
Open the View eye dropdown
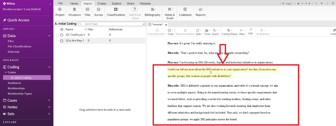pos(242,32)
